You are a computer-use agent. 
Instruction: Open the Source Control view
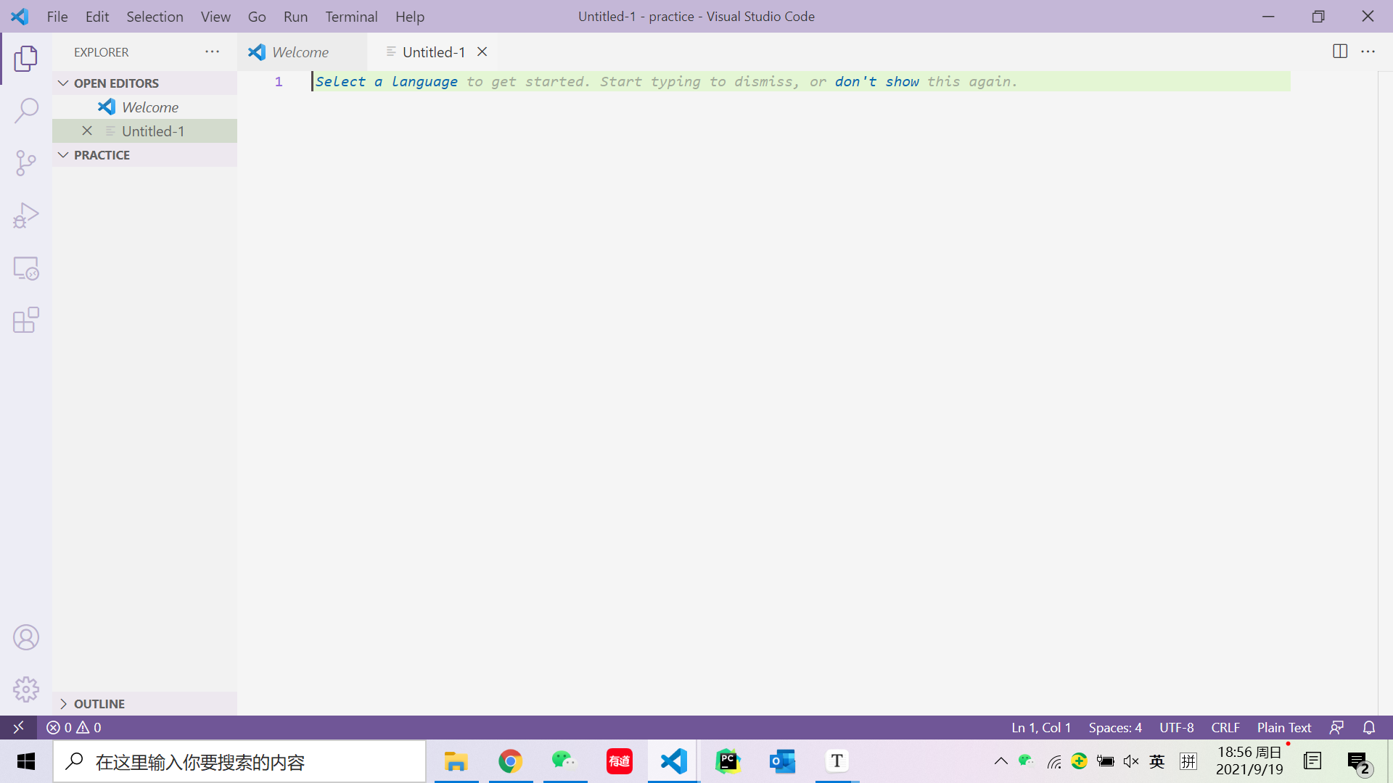pyautogui.click(x=26, y=163)
